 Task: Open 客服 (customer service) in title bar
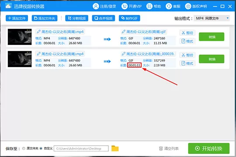173,6
